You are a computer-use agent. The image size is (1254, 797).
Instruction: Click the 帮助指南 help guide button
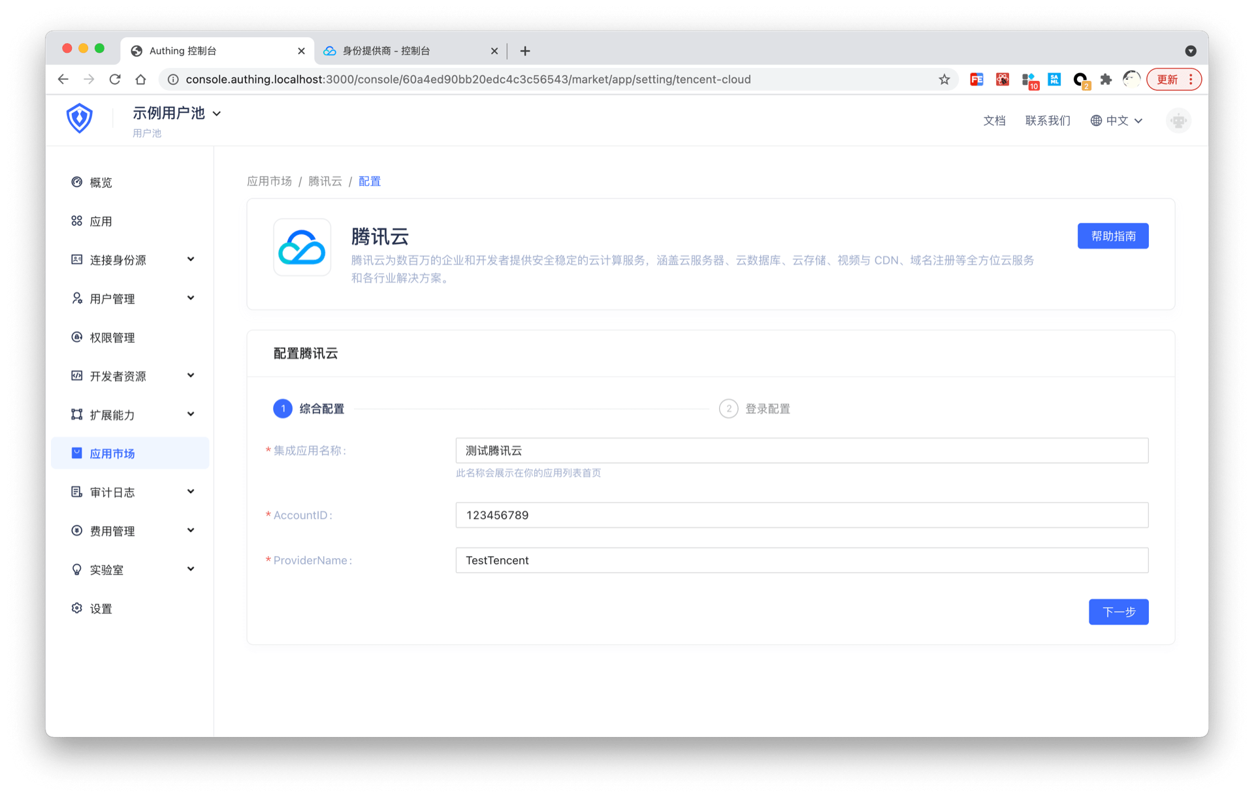[x=1113, y=236]
